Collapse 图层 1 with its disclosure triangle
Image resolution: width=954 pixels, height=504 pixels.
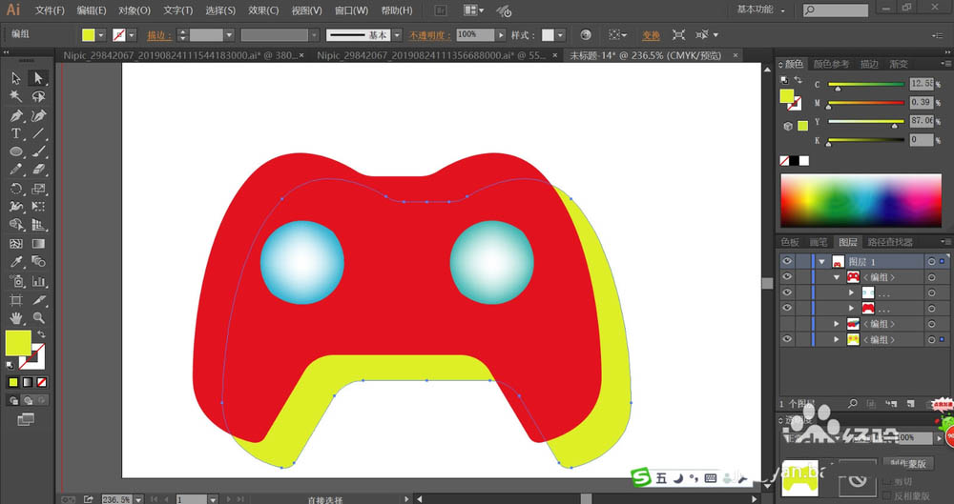coord(821,261)
